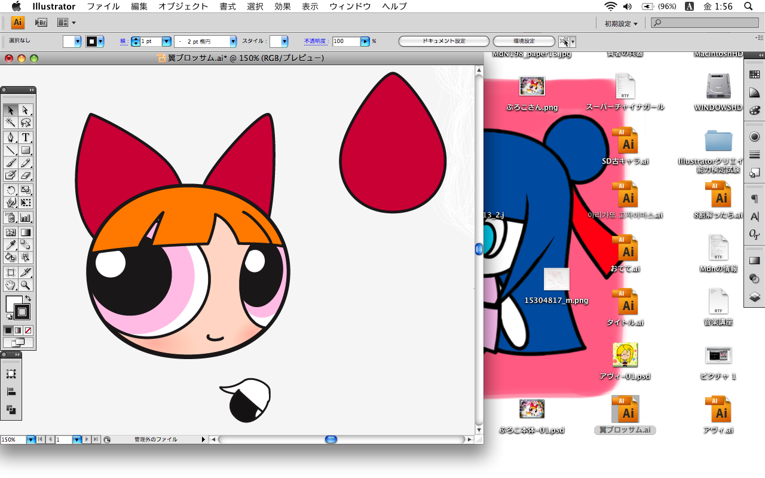The width and height of the screenshot is (765, 478).
Task: Select the Pencil tool
Action: click(x=26, y=163)
